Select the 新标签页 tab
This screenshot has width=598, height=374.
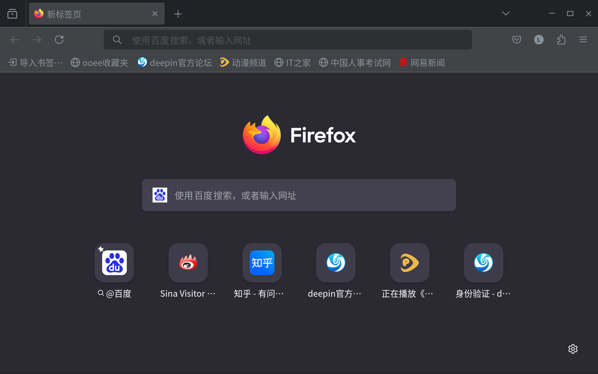pyautogui.click(x=97, y=14)
